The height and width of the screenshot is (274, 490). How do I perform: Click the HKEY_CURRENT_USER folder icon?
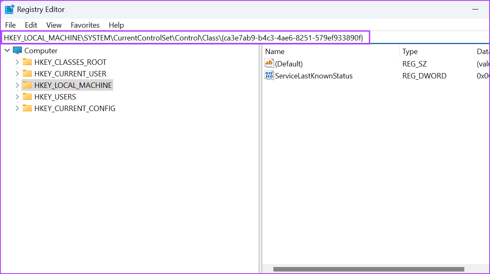tap(27, 73)
